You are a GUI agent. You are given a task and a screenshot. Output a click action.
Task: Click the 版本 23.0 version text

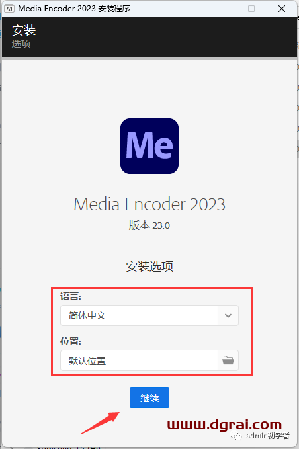(149, 225)
